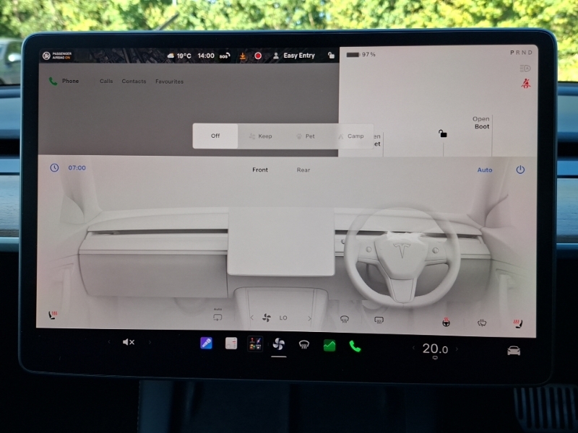Tap the 19°C weather indicator
The width and height of the screenshot is (578, 433).
point(179,56)
